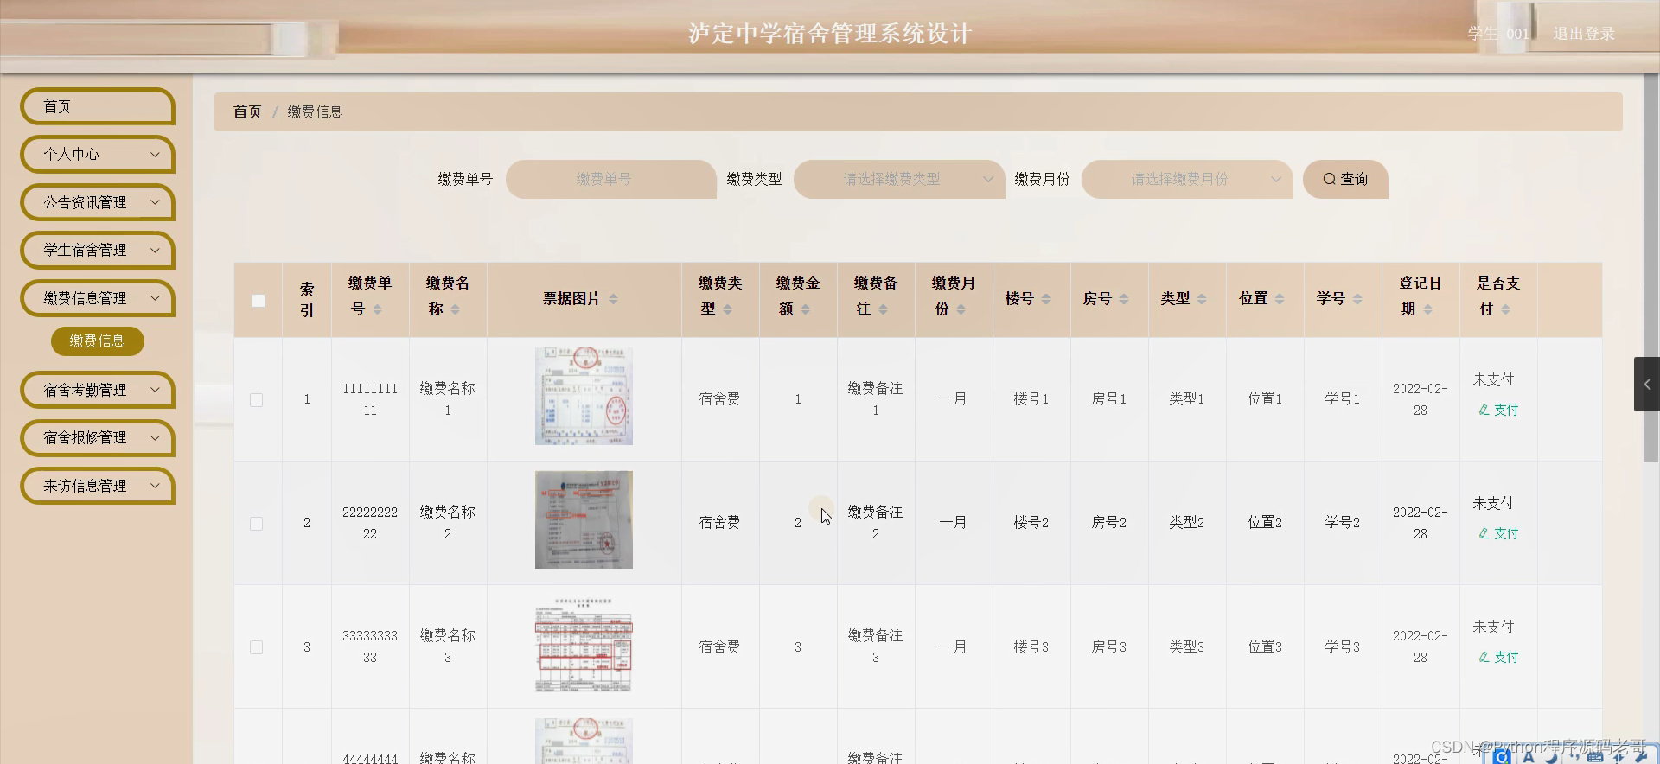1660x764 pixels.
Task: Open the 缴费类型 dropdown
Action: point(899,179)
